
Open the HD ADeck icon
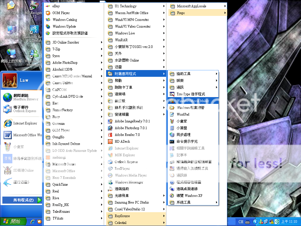(x=110, y=142)
